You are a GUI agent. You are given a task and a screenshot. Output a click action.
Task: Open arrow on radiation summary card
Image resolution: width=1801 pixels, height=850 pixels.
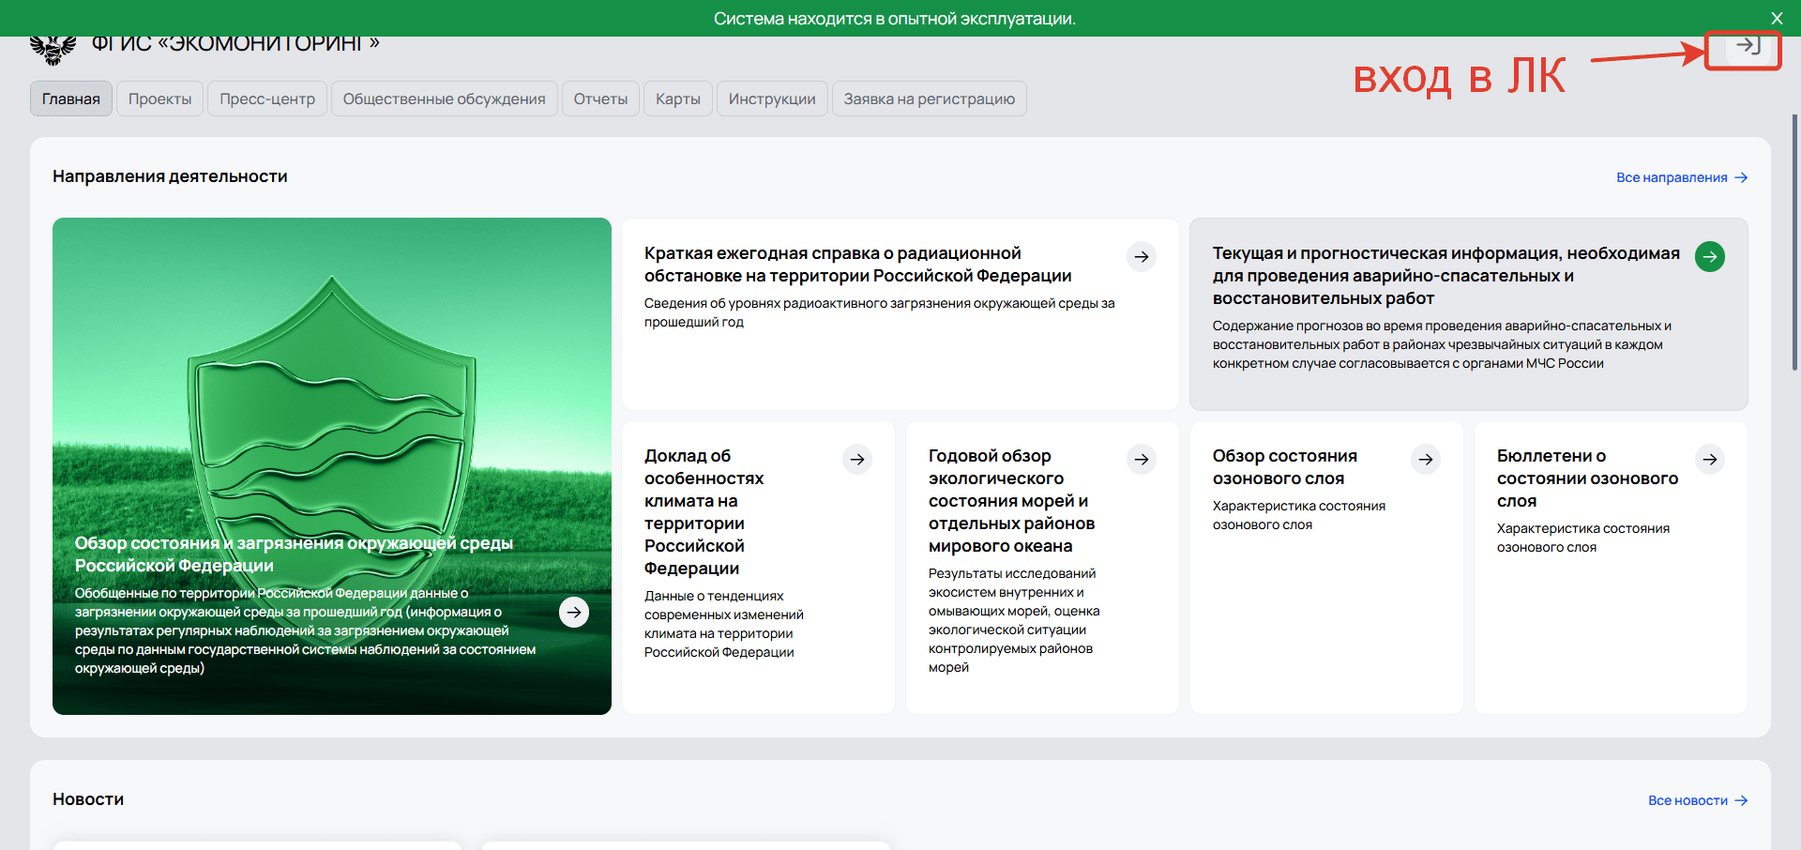[x=1141, y=256]
